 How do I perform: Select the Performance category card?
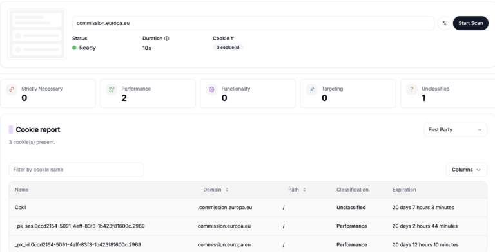coord(148,94)
